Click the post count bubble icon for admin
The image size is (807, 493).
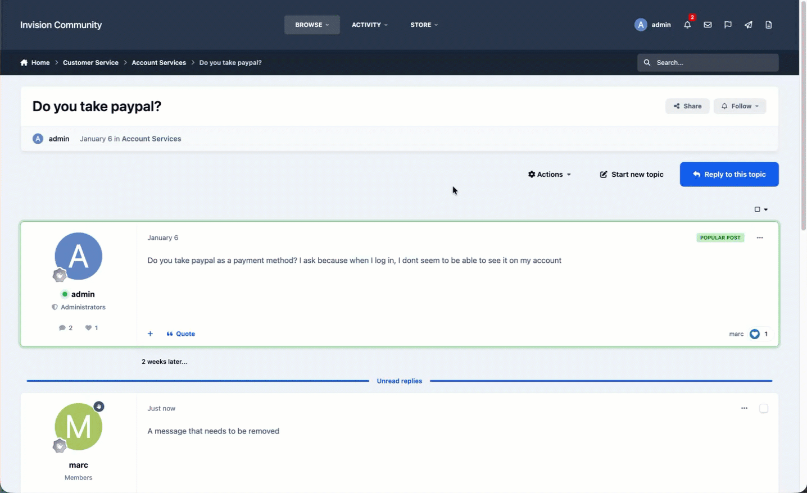(62, 328)
